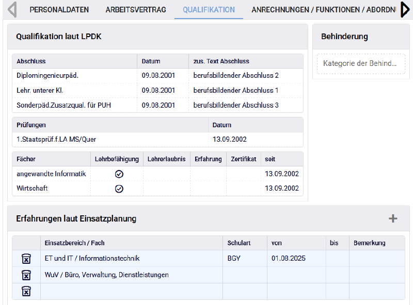Open the Personaldaten tab
This screenshot has width=413, height=305.
pyautogui.click(x=59, y=10)
